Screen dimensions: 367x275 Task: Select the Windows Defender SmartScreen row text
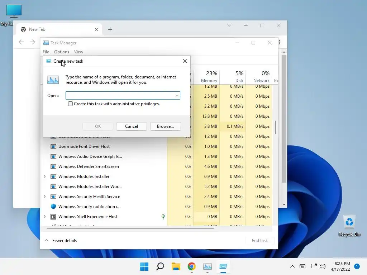89,167
